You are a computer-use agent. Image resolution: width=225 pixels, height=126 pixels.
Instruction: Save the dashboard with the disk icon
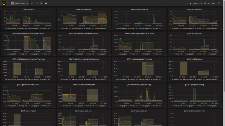(41, 3)
